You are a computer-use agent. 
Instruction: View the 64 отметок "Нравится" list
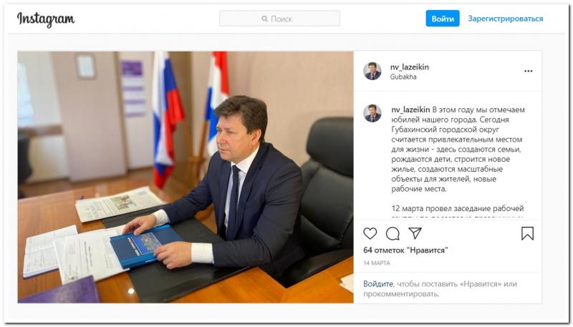tap(405, 250)
